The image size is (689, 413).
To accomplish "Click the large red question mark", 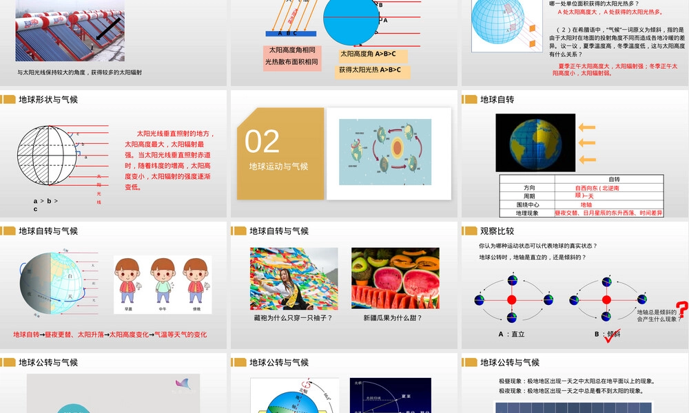I will click(x=682, y=310).
